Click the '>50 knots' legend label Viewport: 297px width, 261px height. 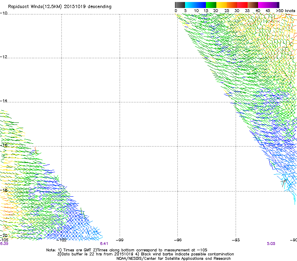click(285, 11)
